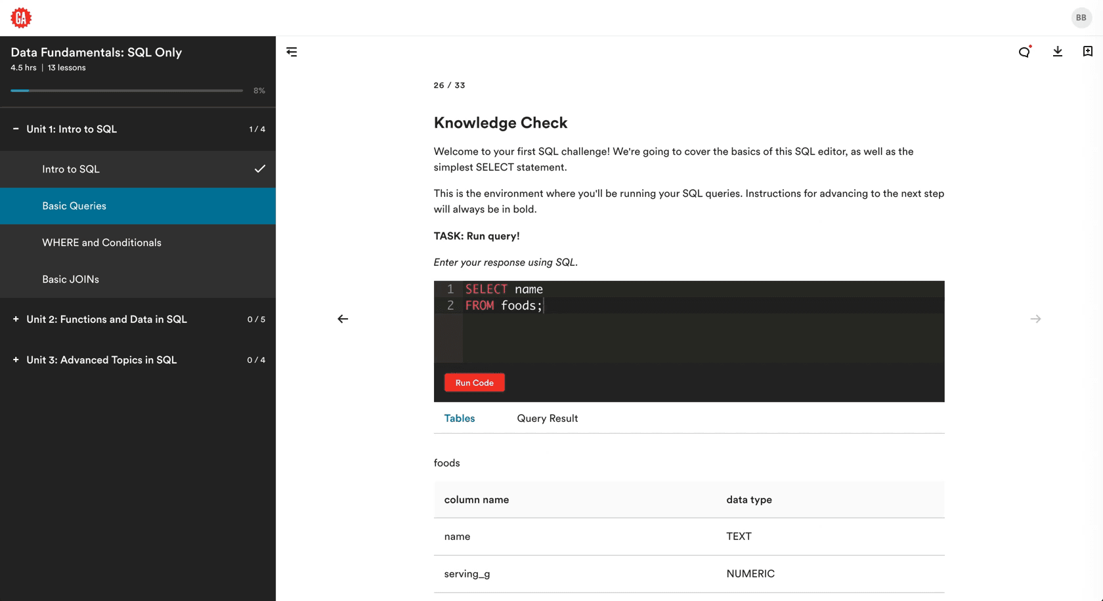Click the FROM keyword in the editor
This screenshot has width=1103, height=601.
pos(480,306)
